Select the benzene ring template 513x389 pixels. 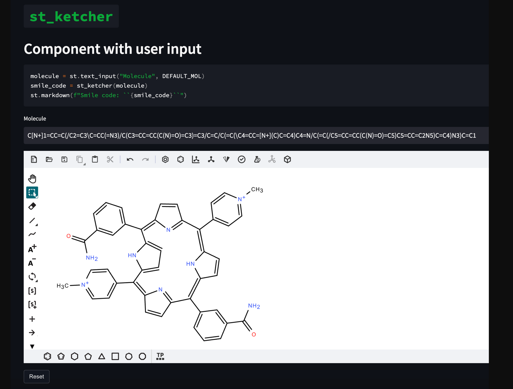coord(47,356)
